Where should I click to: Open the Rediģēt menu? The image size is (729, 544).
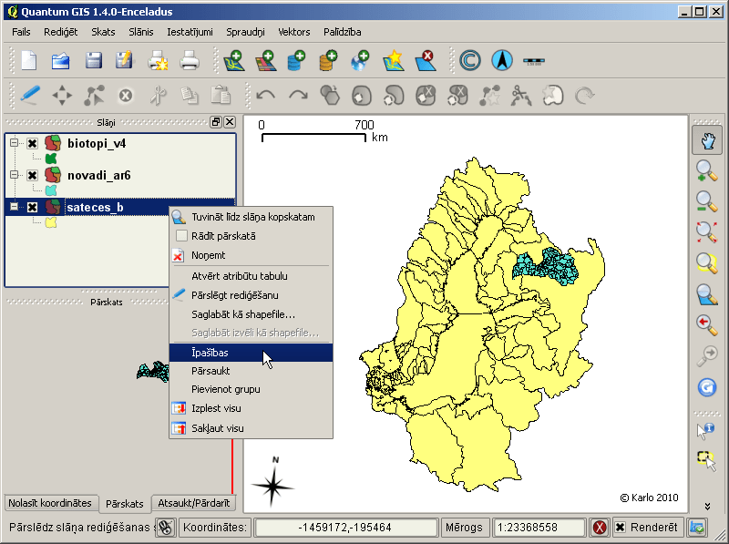point(60,32)
